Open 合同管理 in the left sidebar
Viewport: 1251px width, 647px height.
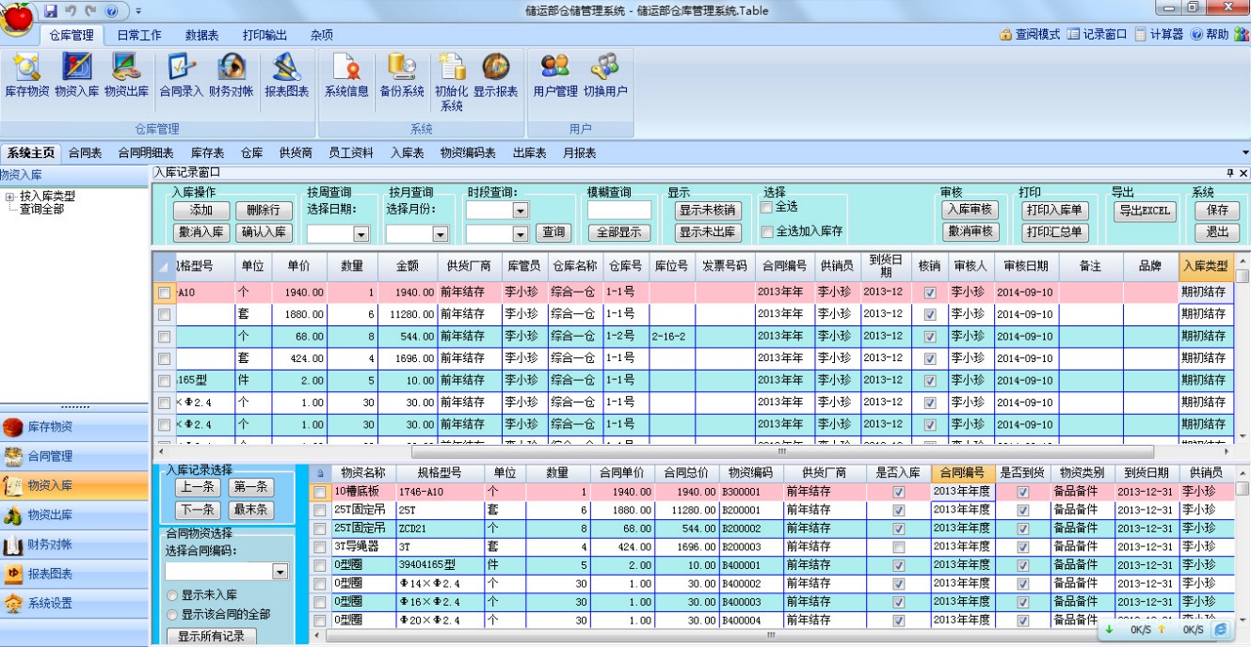pyautogui.click(x=74, y=456)
